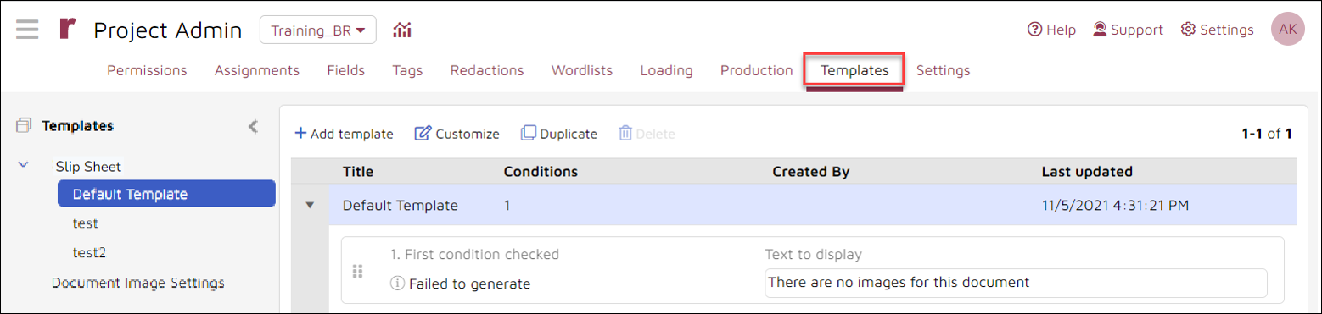Click the Duplicate button
Screen dimensions: 1322x314
pyautogui.click(x=558, y=134)
